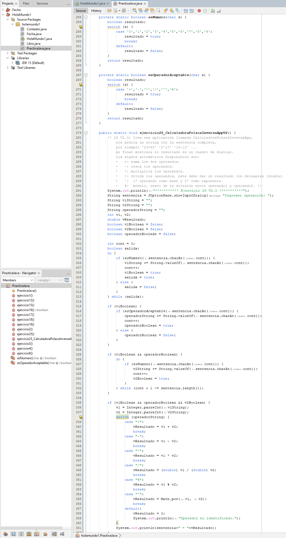Click the Toggle Bookmark icon in editor toolbar

pos(178,11)
